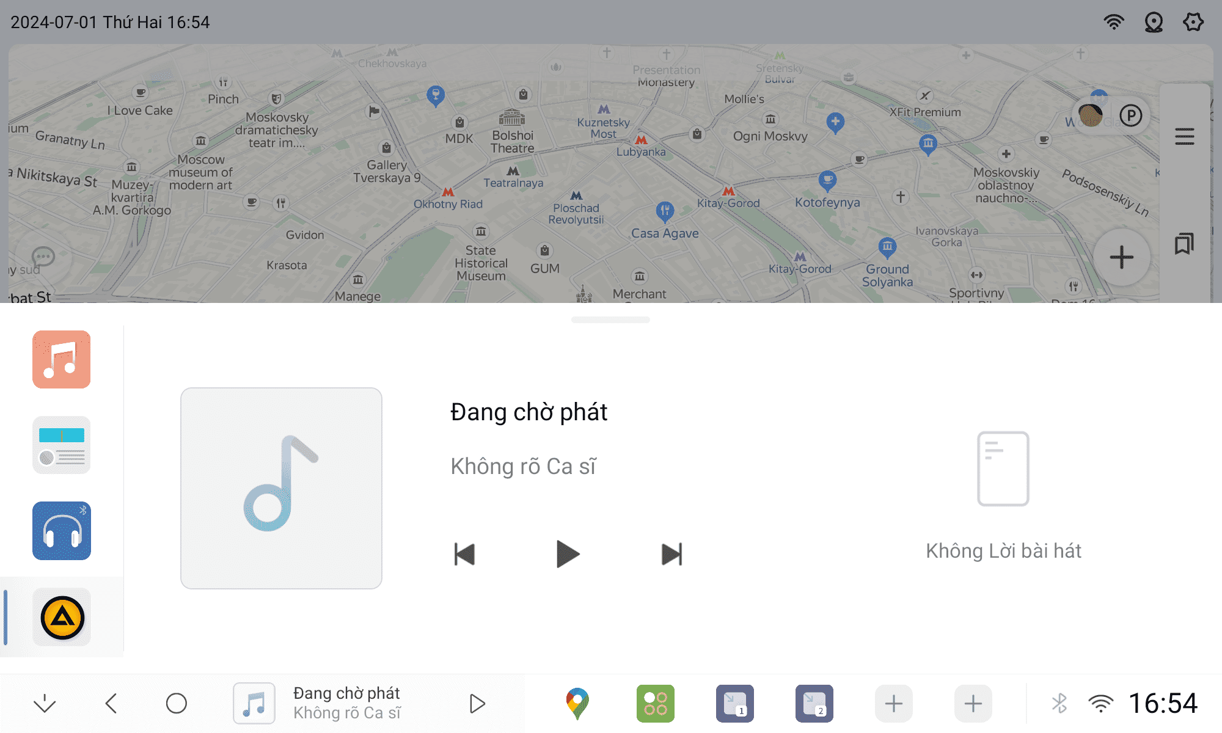This screenshot has height=733, width=1222.
Task: Skip to the next track
Action: tap(671, 555)
